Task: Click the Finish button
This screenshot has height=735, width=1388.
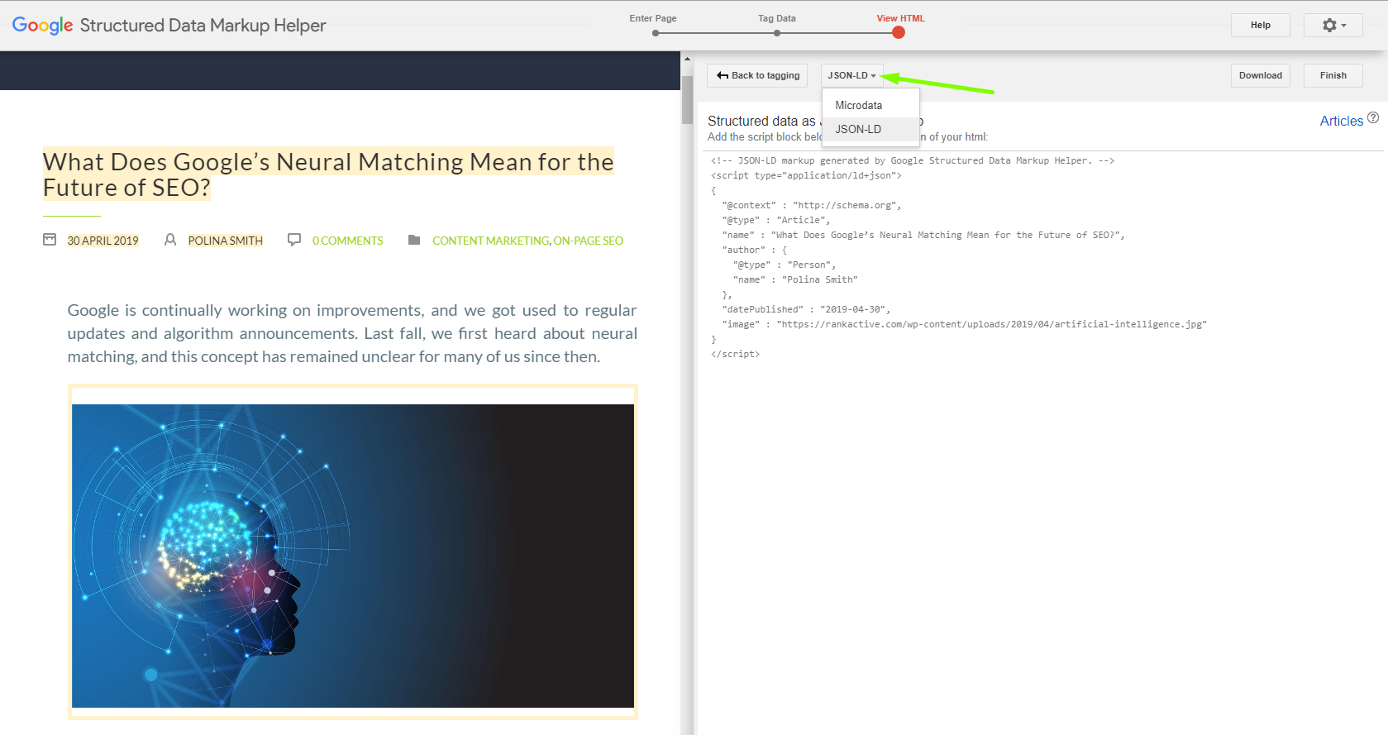Action: pos(1333,75)
